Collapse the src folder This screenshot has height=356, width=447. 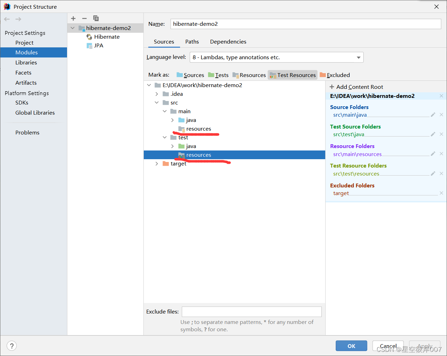coord(157,102)
